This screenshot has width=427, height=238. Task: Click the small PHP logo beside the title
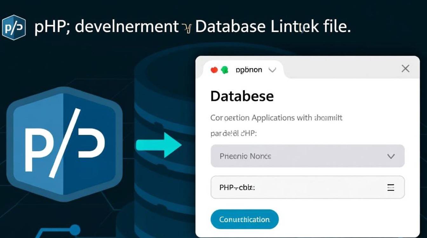coord(14,27)
